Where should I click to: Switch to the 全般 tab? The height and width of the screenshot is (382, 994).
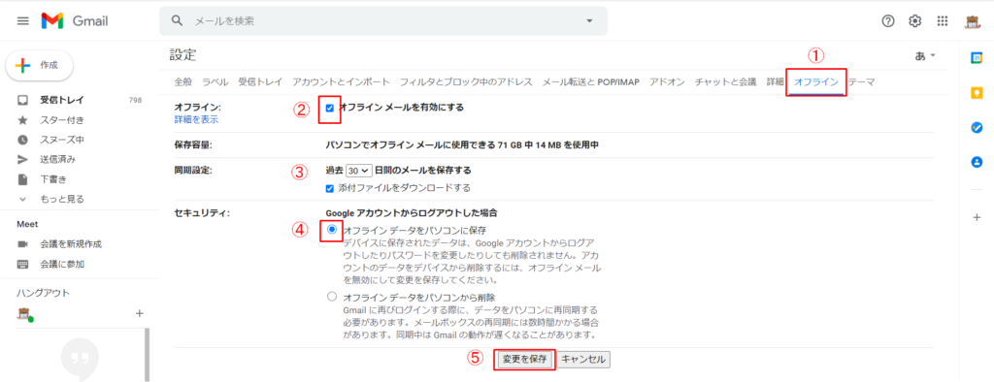coord(182,81)
